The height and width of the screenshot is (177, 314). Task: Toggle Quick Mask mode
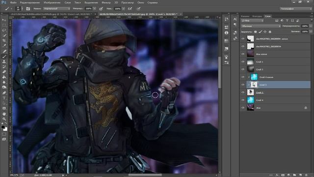4,134
